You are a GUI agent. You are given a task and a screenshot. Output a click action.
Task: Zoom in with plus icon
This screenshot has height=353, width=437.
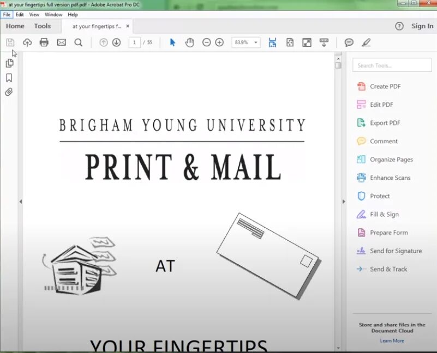(x=220, y=42)
